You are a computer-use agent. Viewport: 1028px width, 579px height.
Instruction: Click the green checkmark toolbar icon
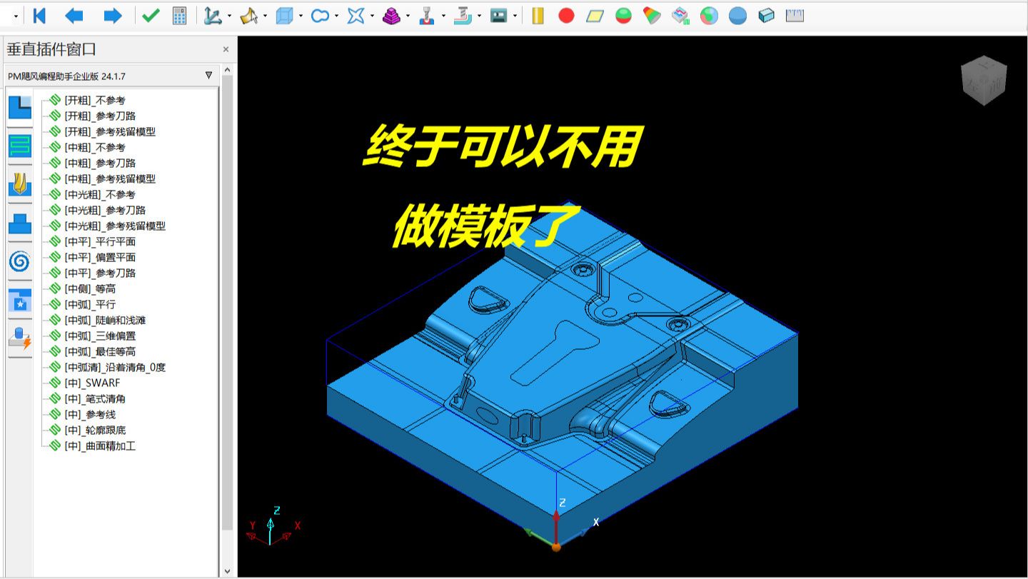coord(151,16)
